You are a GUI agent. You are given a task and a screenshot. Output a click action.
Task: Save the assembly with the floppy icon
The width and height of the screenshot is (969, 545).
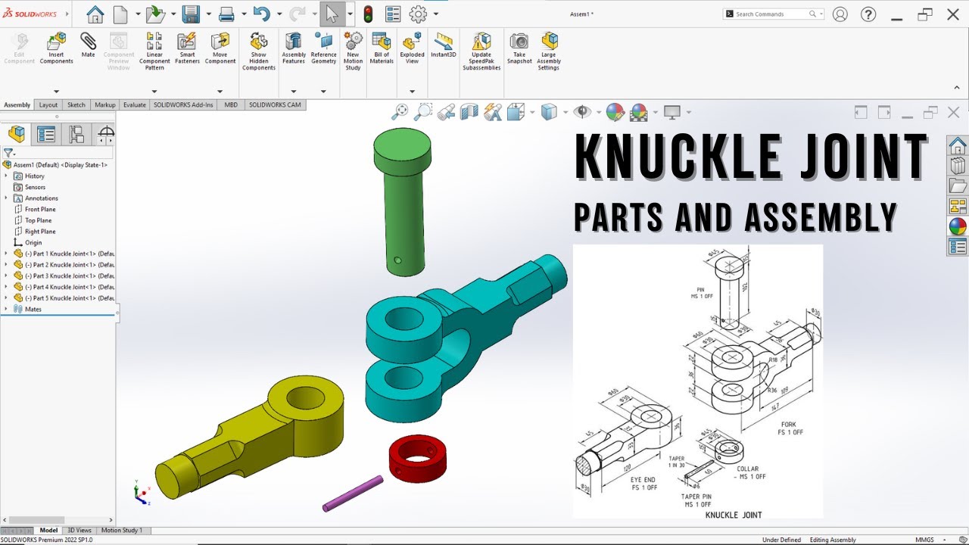pos(191,14)
